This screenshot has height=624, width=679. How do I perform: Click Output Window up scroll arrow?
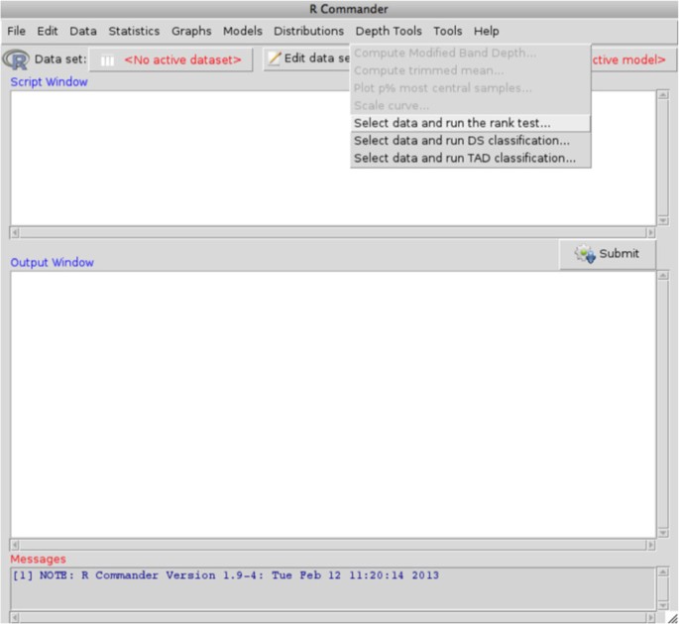(x=663, y=276)
